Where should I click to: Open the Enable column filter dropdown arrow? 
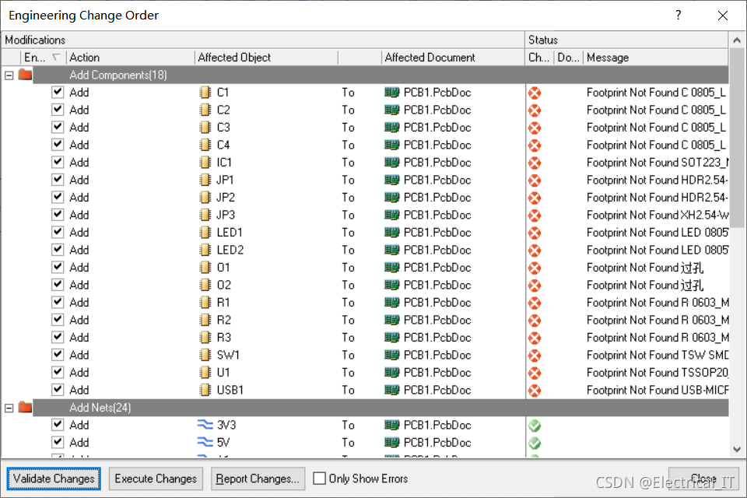tap(56, 57)
